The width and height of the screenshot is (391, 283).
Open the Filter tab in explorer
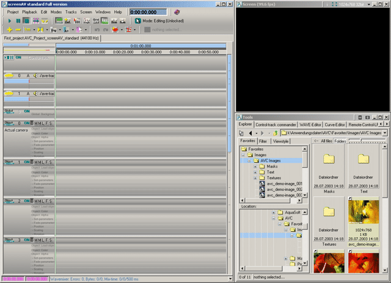point(263,141)
